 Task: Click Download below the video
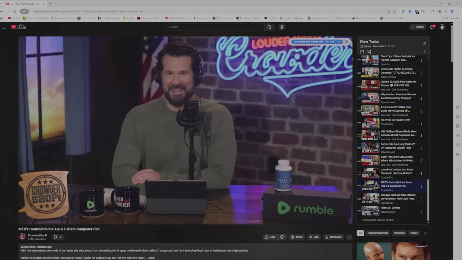point(333,237)
